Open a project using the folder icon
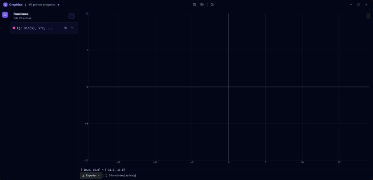This screenshot has height=180, width=373. pyautogui.click(x=202, y=5)
